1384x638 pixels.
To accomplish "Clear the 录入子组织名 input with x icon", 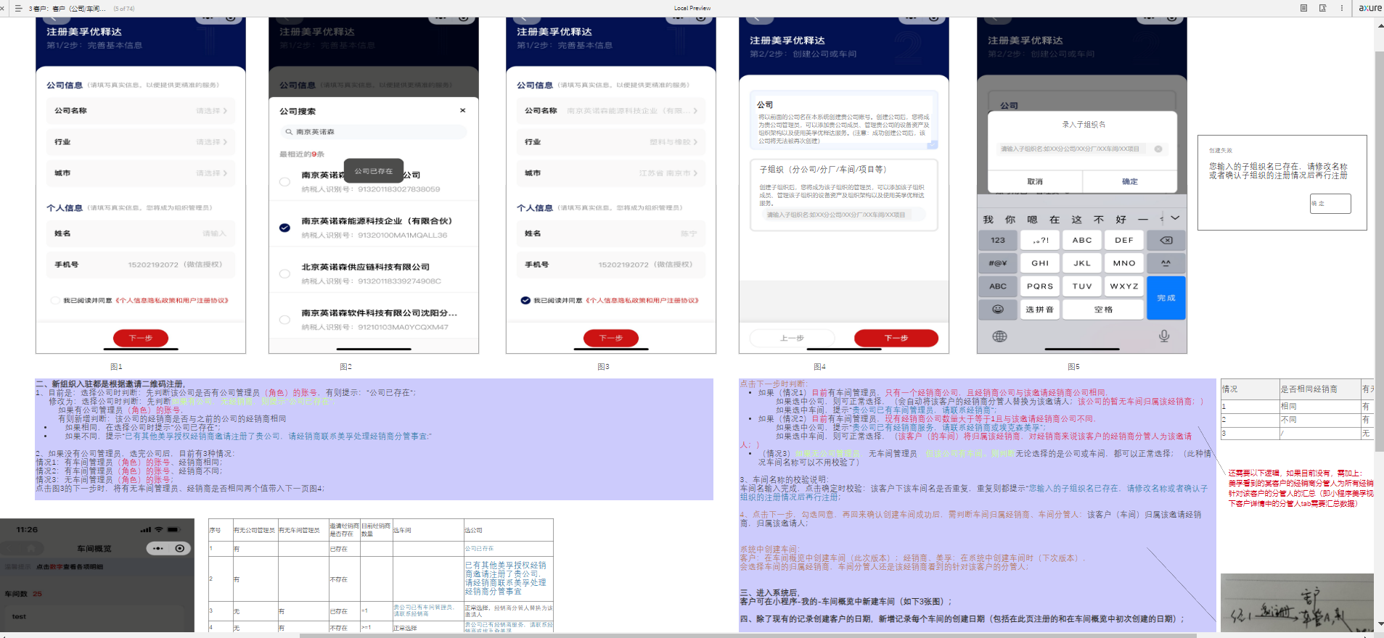I will pos(1158,149).
